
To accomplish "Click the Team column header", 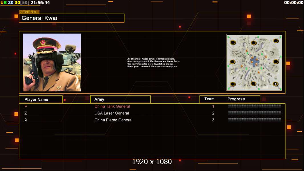I will pyautogui.click(x=209, y=99).
